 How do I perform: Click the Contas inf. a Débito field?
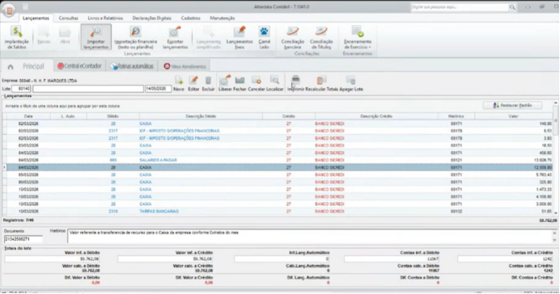coord(392,259)
